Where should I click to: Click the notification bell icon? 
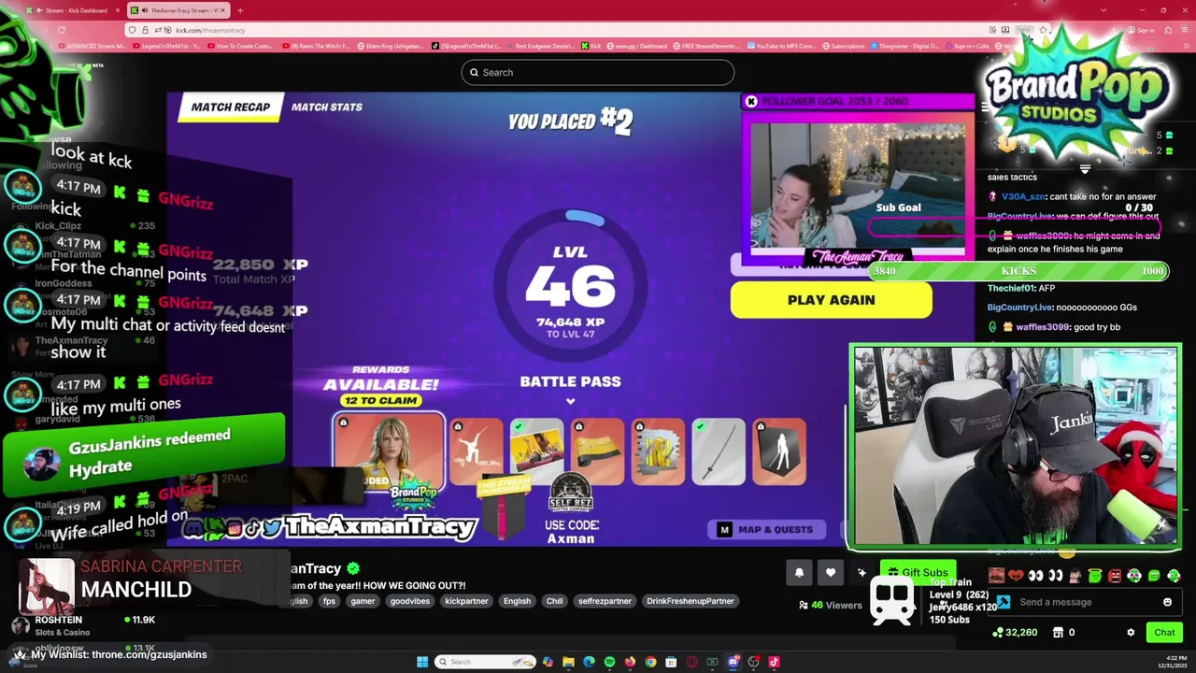799,573
